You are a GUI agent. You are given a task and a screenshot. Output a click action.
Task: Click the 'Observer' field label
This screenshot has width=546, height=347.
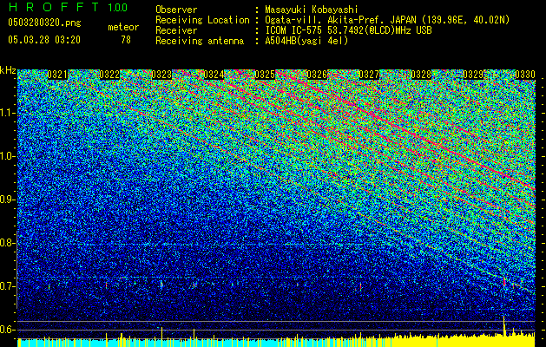pyautogui.click(x=176, y=10)
